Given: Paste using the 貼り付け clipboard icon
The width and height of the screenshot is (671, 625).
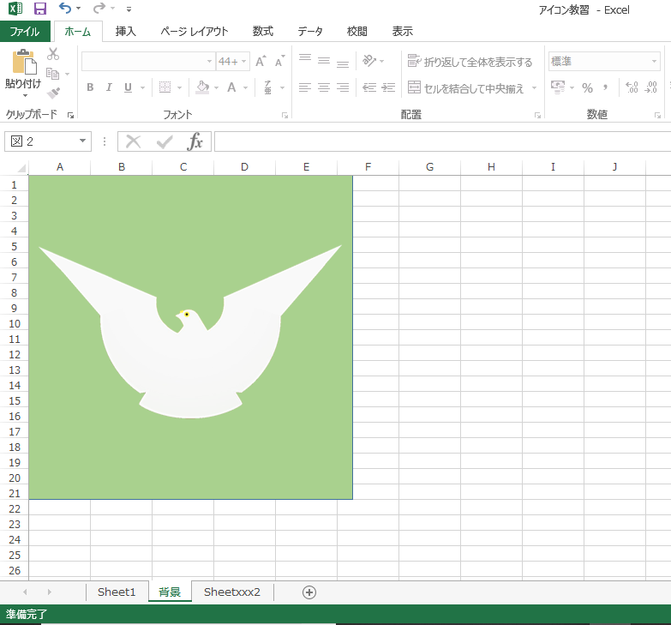Looking at the screenshot, I should 24,62.
